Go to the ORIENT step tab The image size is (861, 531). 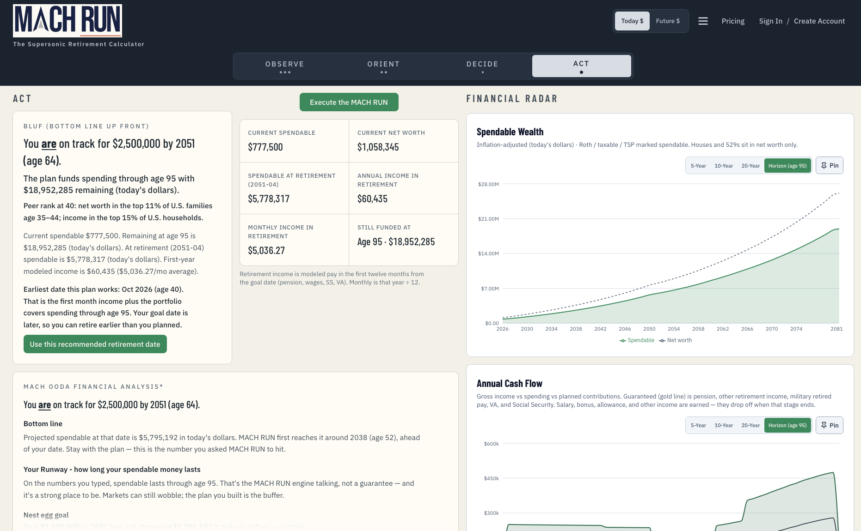[384, 66]
